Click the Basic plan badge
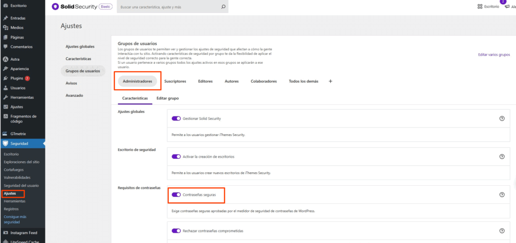Screen dimensions: 516x243 [106, 7]
